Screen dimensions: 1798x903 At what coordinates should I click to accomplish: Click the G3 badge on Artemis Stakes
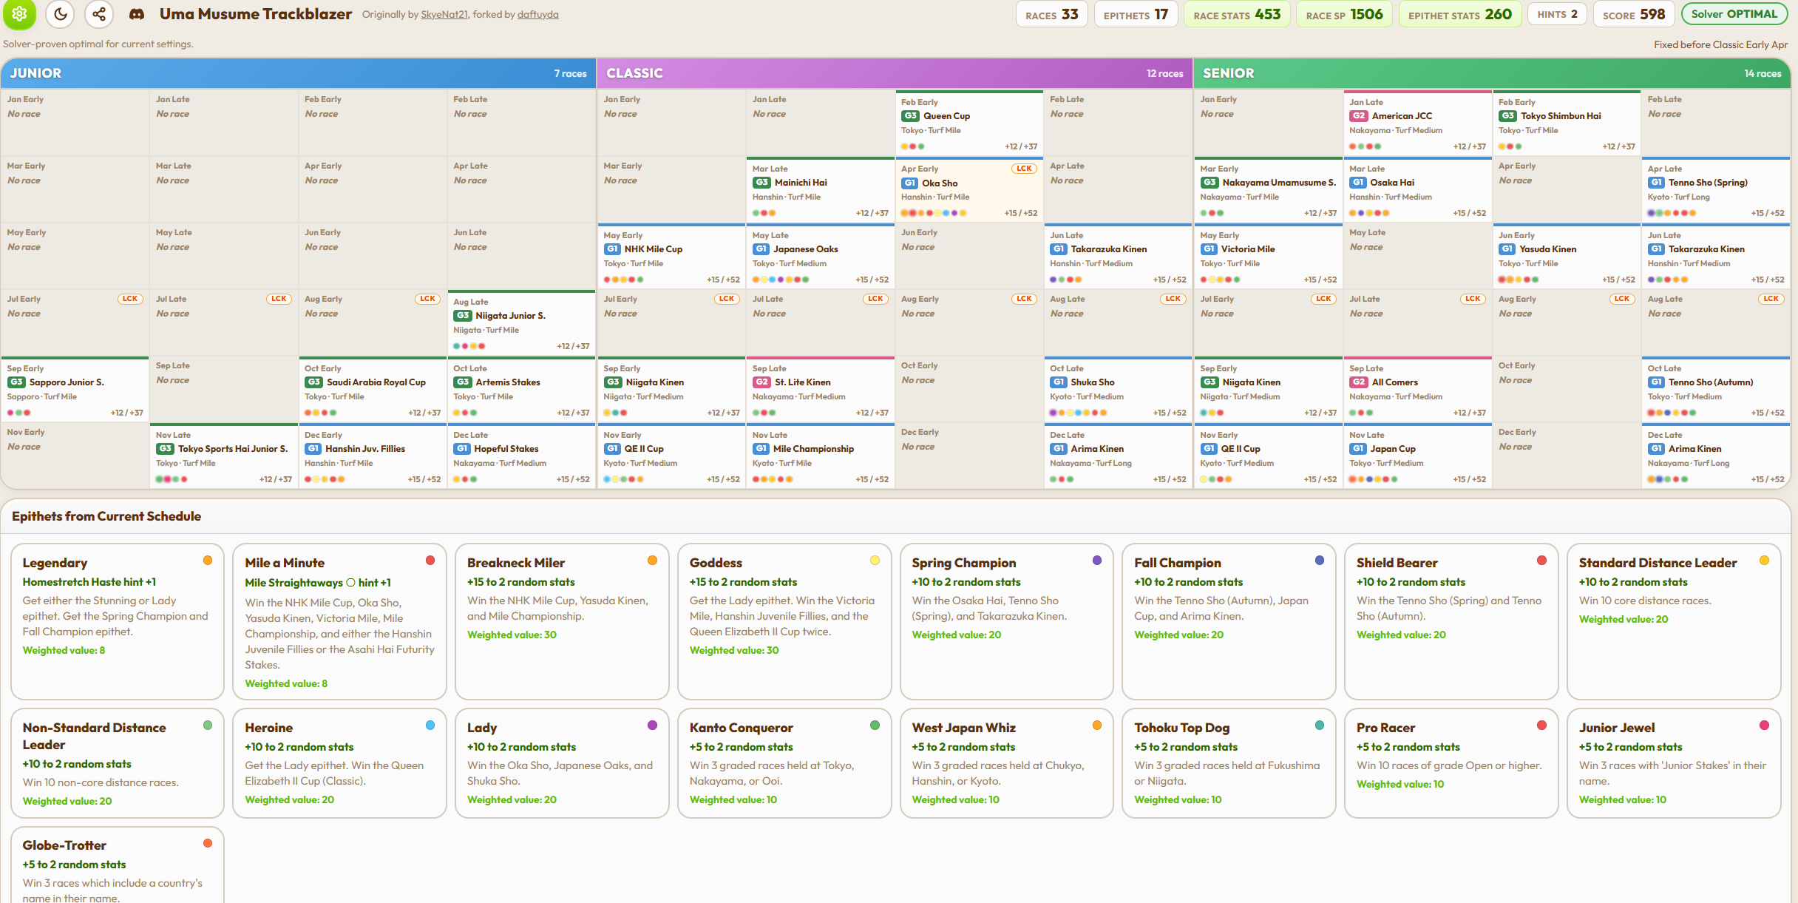click(462, 382)
